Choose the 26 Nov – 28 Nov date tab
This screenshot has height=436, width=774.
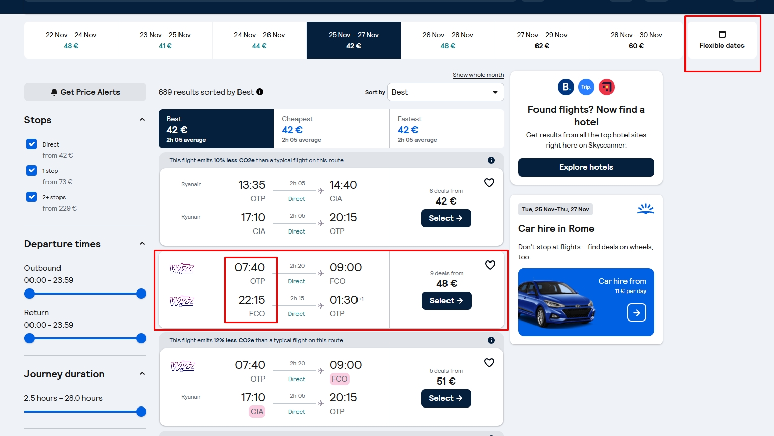tap(448, 40)
